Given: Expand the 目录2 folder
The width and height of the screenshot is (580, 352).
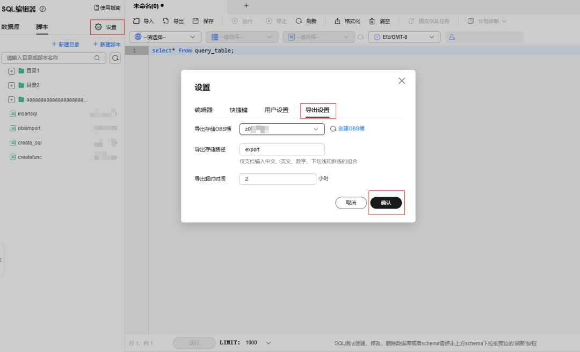Looking at the screenshot, I should pos(11,85).
